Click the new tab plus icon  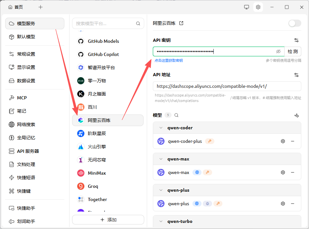click(x=40, y=7)
